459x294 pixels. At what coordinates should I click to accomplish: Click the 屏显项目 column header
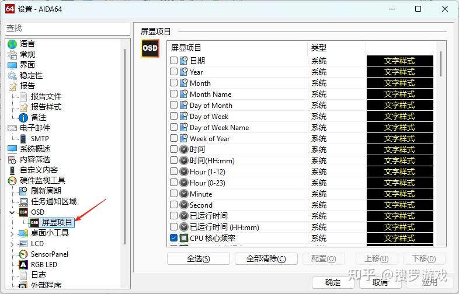238,48
